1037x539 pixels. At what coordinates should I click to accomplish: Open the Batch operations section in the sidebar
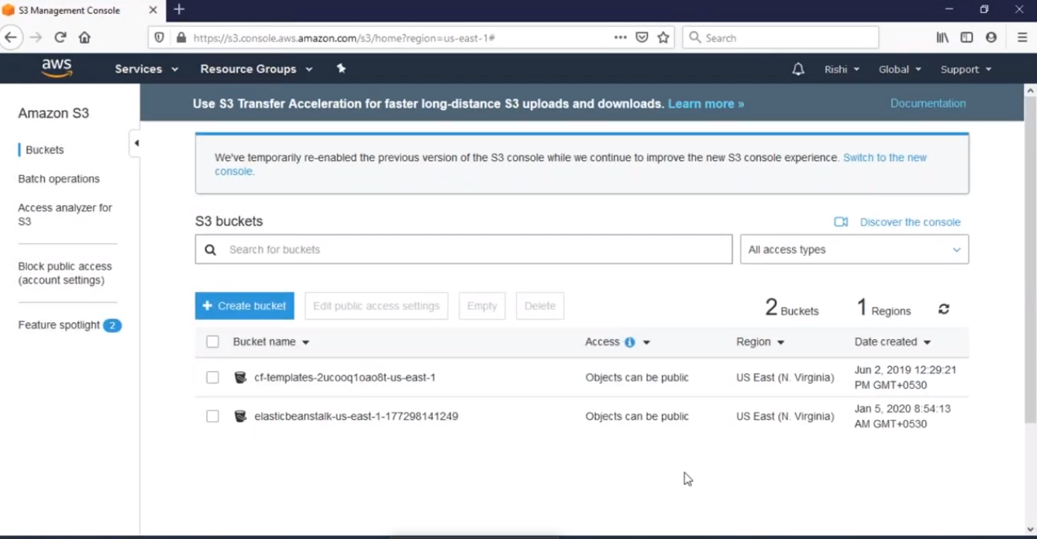coord(59,178)
